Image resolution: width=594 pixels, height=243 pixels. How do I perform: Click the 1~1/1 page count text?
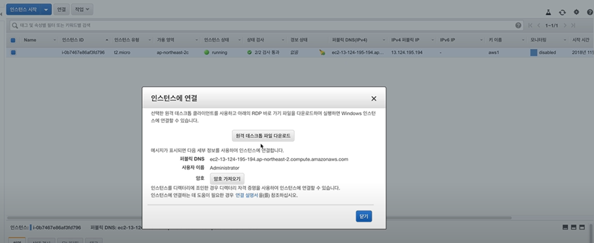552,25
